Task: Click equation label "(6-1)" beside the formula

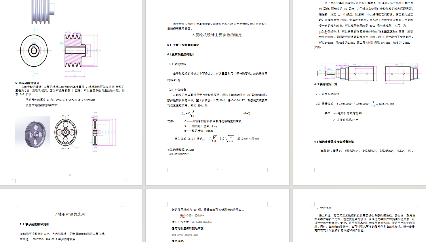Action: [x=247, y=113]
